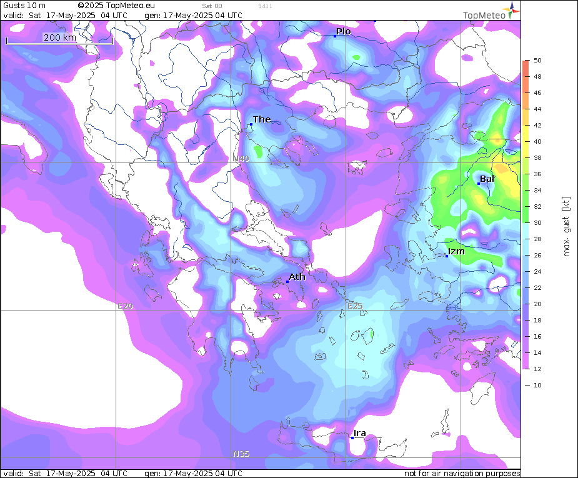Screen dimensions: 578x478
Task: Click the "36" legend value
Action: [538, 174]
